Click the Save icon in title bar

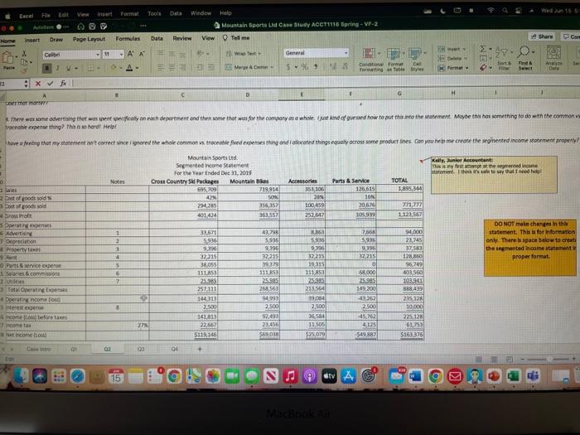(93, 27)
